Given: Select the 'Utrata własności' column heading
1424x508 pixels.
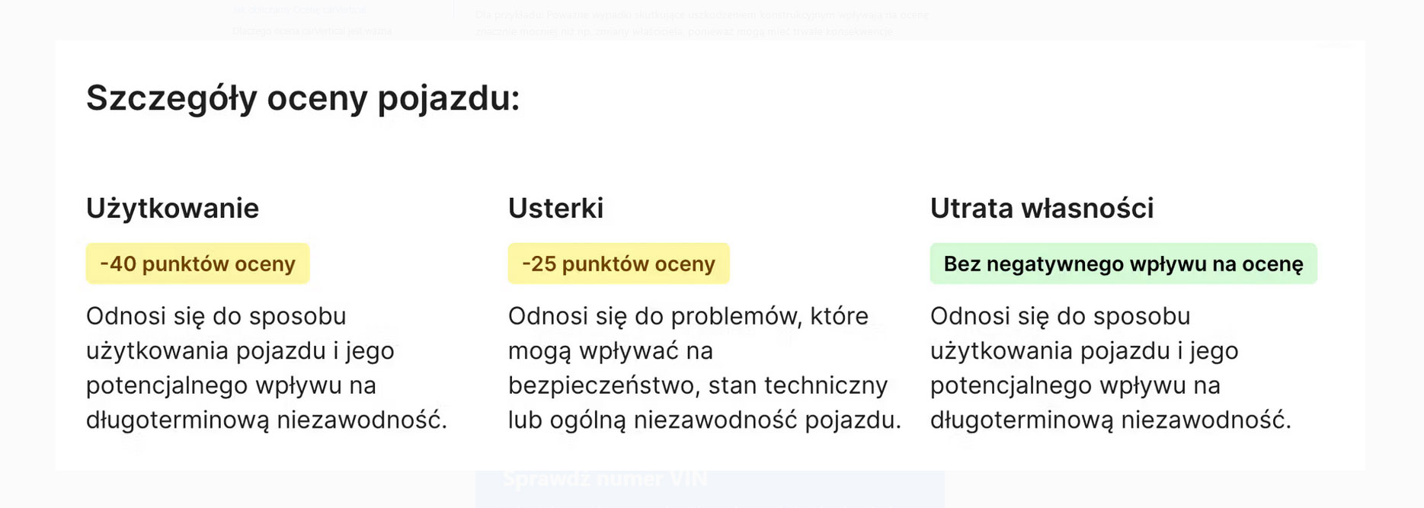Looking at the screenshot, I should tap(1042, 208).
